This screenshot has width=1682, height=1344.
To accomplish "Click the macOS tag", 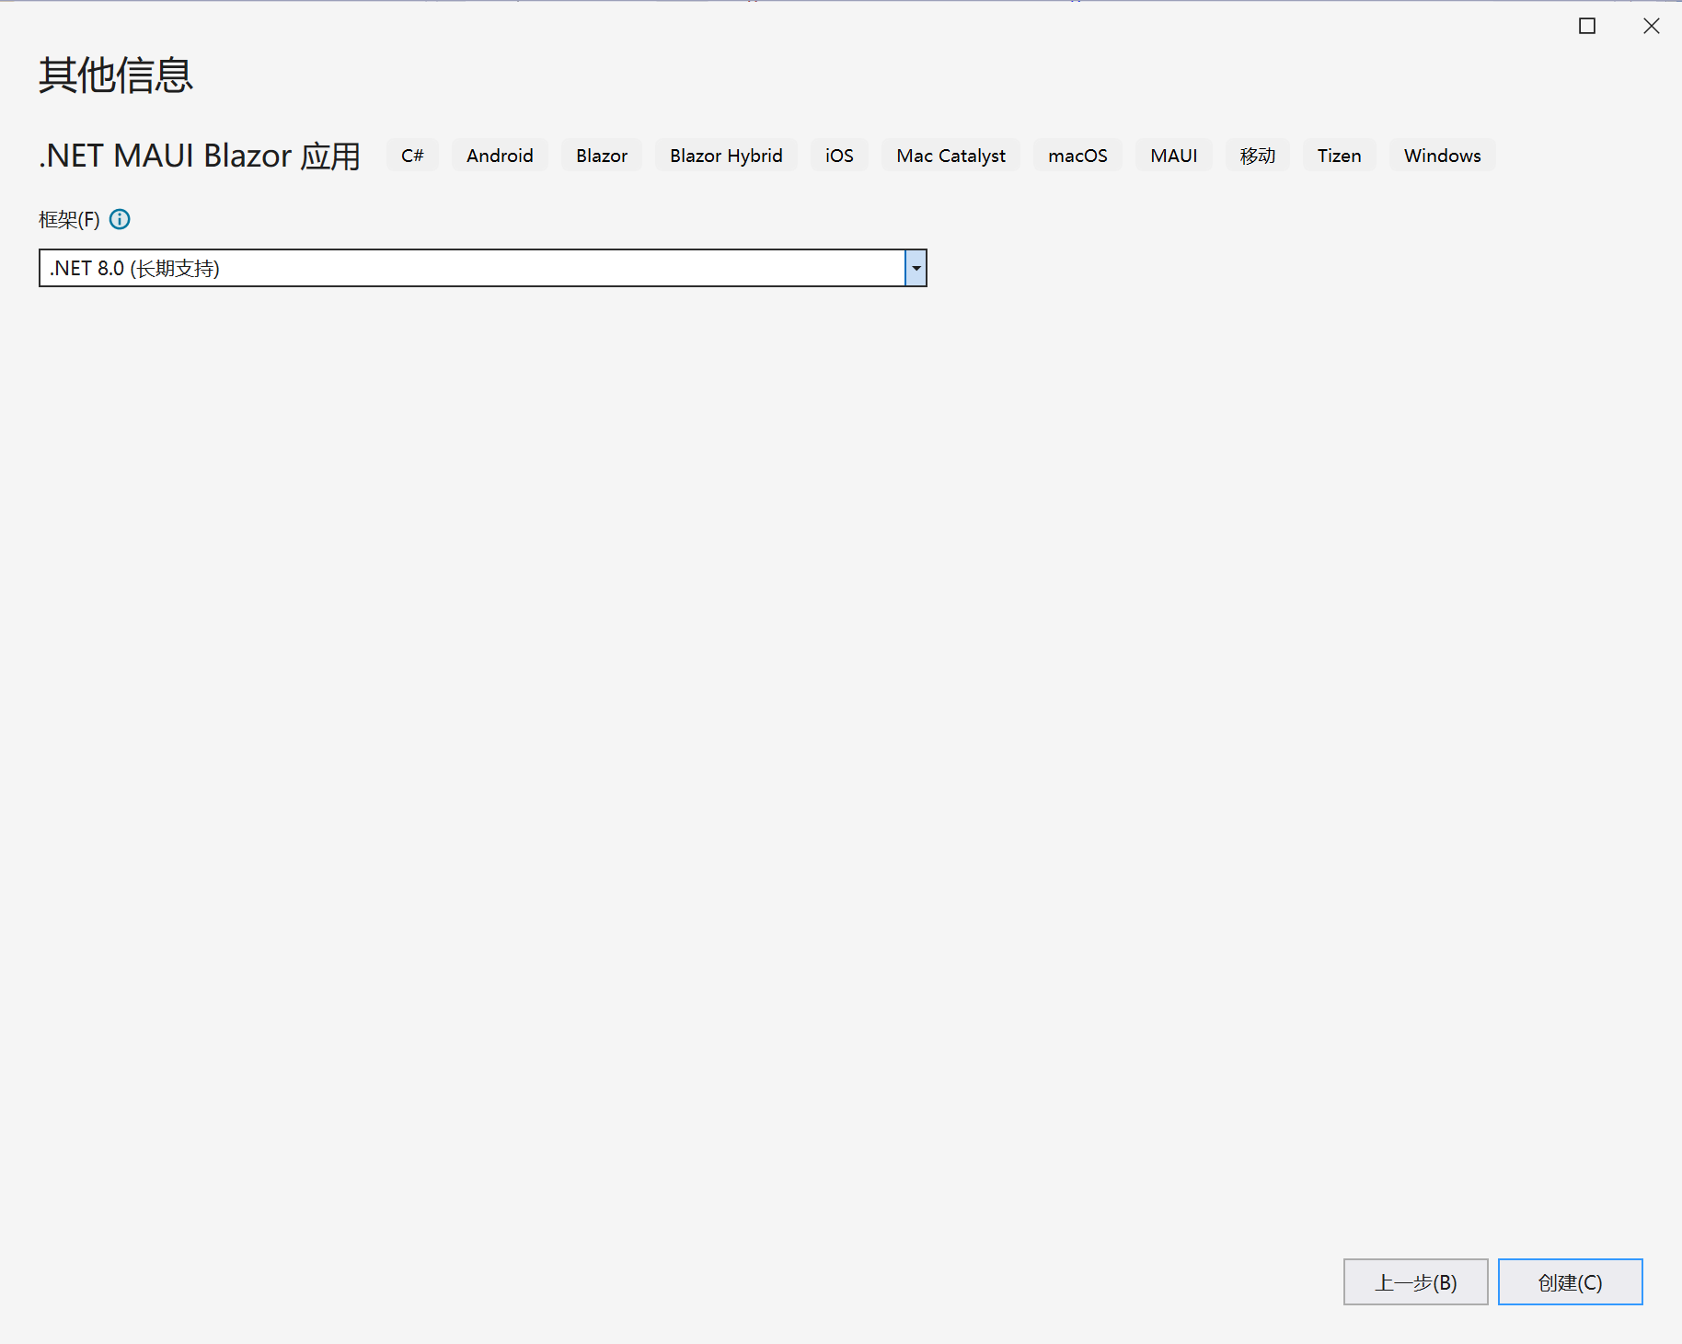I will click(1077, 156).
